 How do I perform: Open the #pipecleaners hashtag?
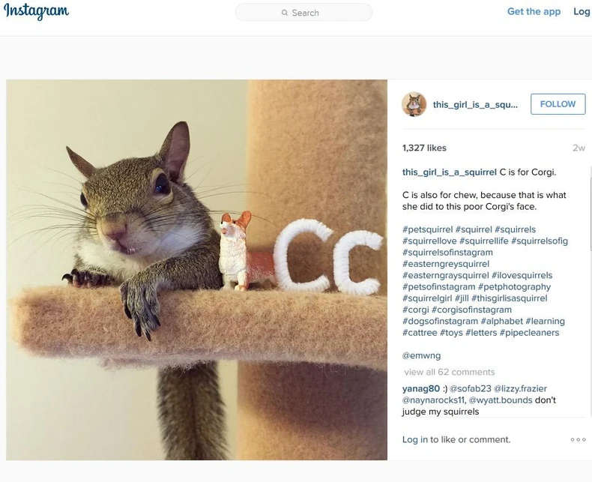529,333
